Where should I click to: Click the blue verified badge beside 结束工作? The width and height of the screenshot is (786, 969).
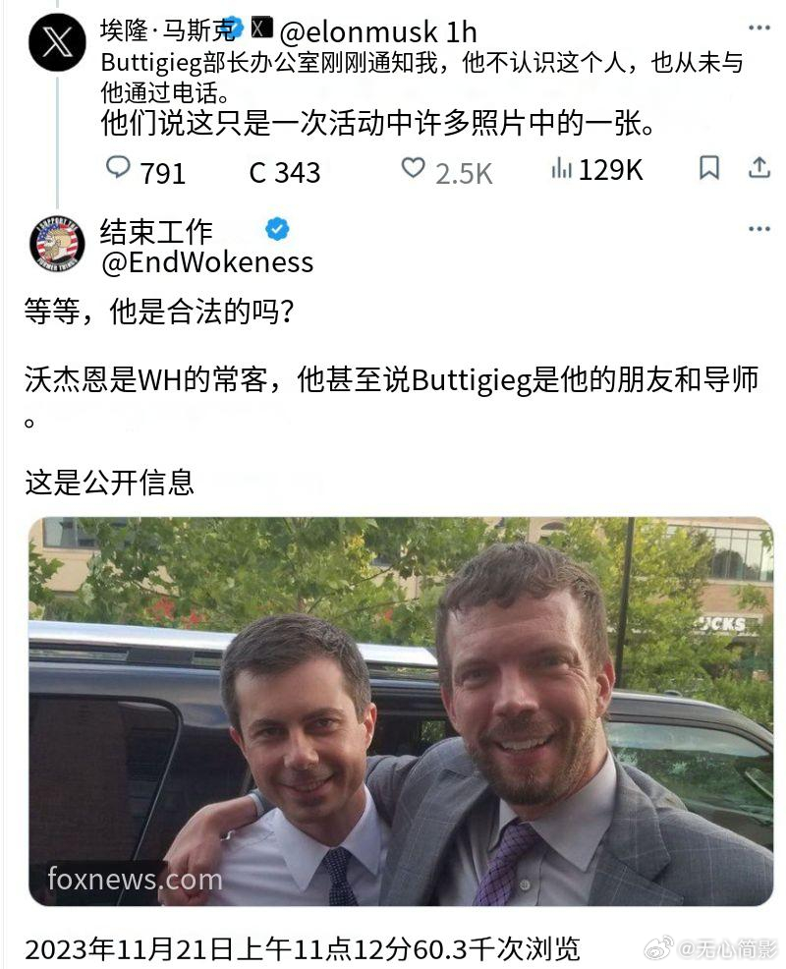tap(277, 229)
